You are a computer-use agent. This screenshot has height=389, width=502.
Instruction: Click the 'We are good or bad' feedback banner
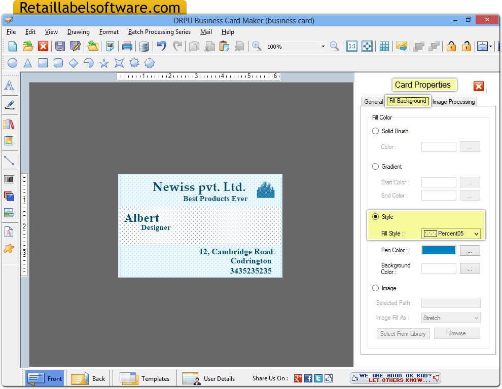[396, 378]
